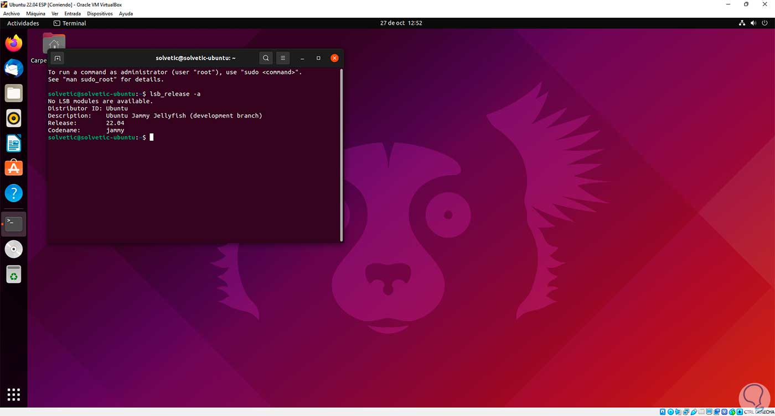Viewport: 775px width, 416px height.
Task: Add a new tab in Terminal
Action: tap(57, 58)
